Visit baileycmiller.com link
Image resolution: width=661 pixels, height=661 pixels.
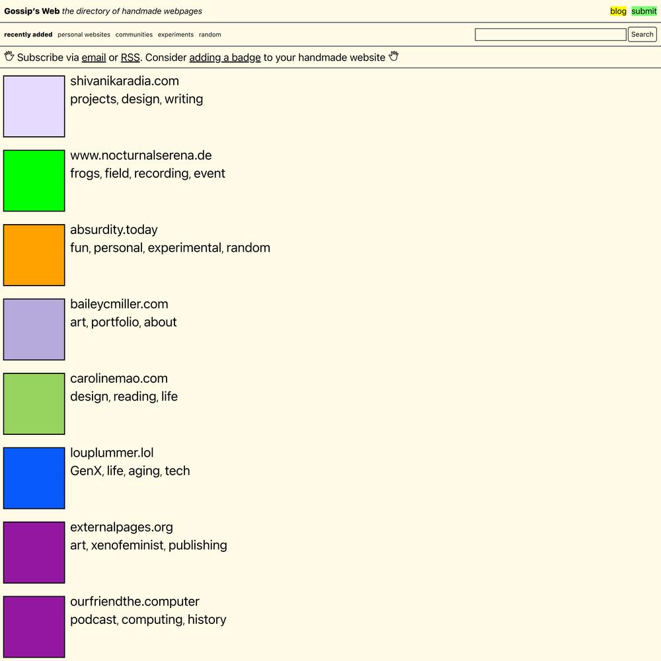(x=119, y=304)
